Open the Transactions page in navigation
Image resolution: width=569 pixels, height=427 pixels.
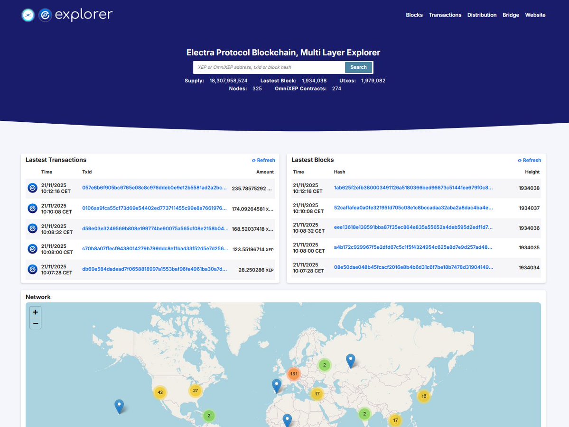point(445,15)
